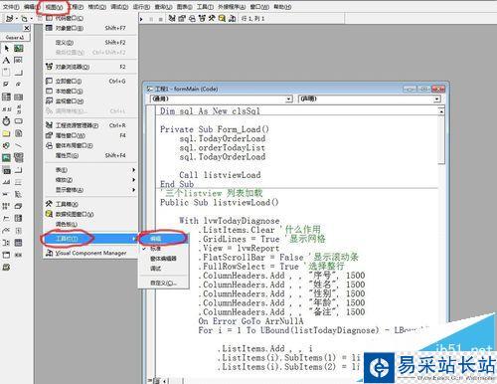Choose 对象窗口 from the View menu
Image resolution: width=497 pixels, height=384 pixels.
click(x=90, y=28)
